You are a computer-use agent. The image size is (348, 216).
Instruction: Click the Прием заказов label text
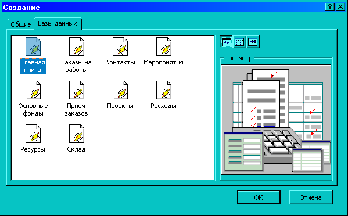(76, 110)
